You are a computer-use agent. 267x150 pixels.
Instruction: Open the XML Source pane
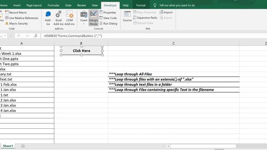(127, 16)
